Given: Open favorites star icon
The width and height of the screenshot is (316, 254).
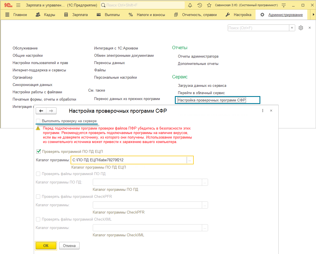Looking at the screenshot, I should click(x=209, y=5).
